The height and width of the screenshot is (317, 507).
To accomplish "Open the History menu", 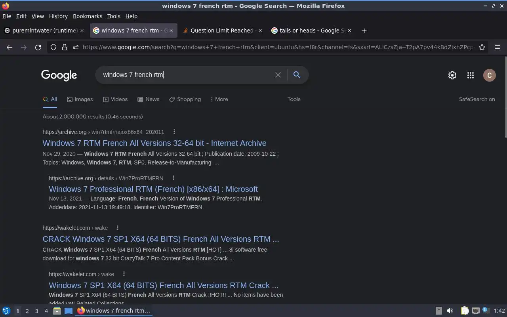I will (58, 16).
